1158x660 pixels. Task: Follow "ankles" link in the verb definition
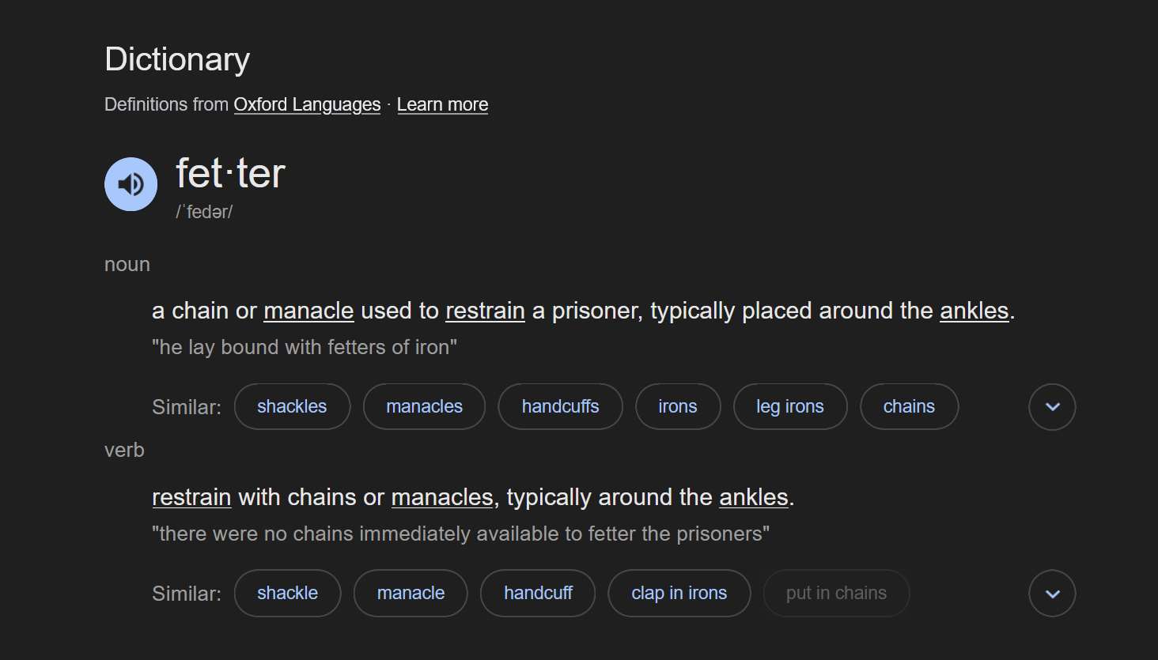tap(753, 497)
